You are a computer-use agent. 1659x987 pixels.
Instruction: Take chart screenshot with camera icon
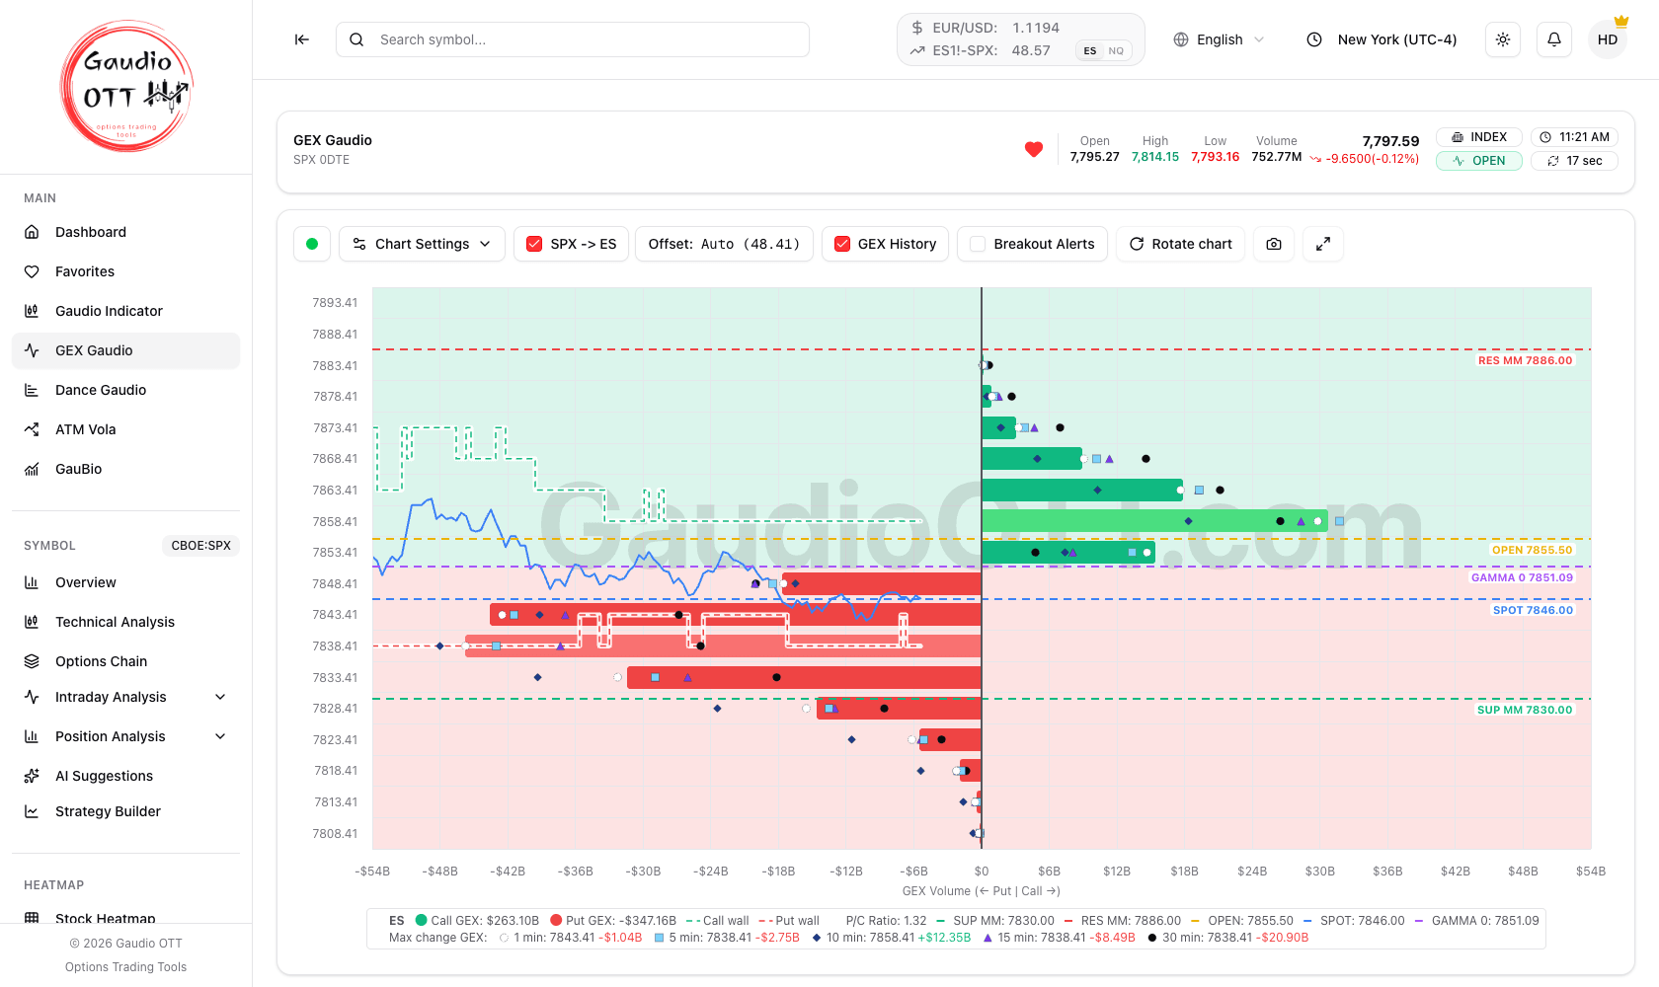[1274, 244]
